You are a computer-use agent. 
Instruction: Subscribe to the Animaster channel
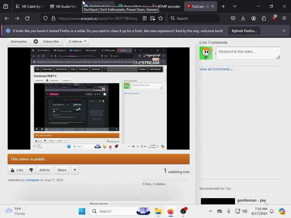click(47, 41)
